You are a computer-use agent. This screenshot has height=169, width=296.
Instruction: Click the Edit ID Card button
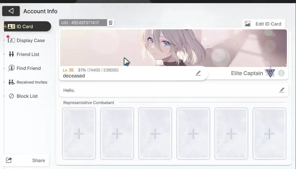tap(264, 24)
